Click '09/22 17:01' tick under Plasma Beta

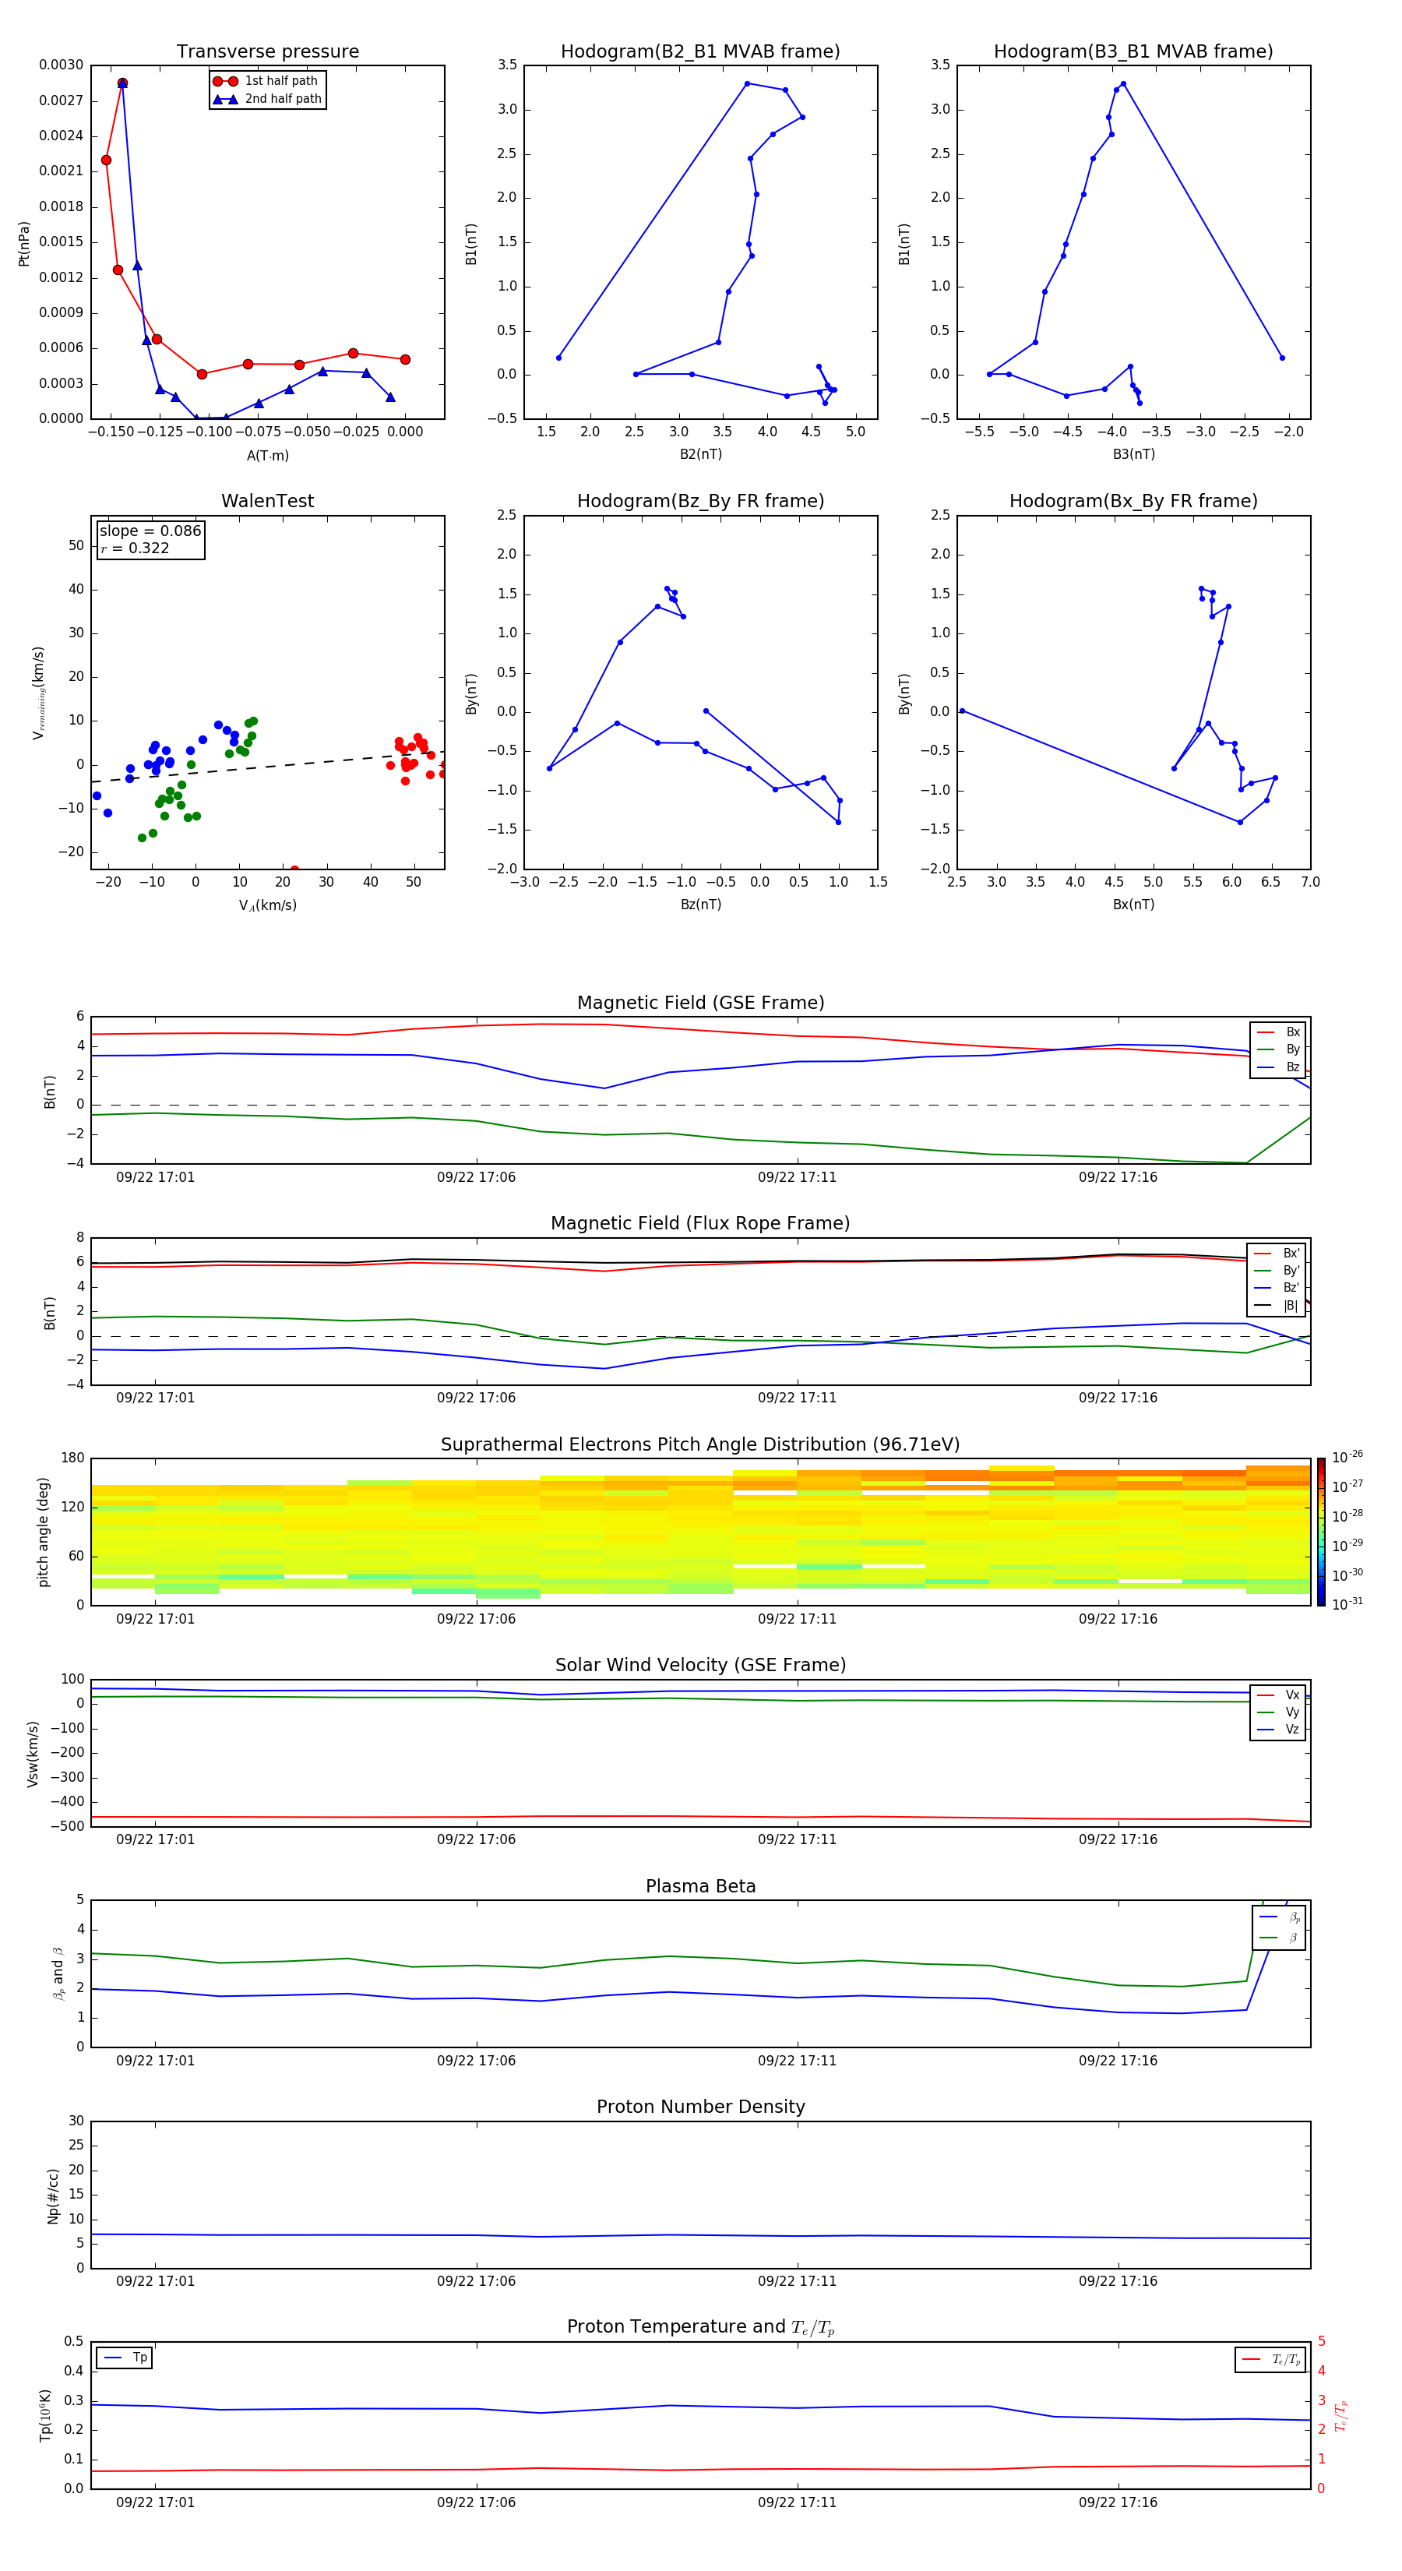click(x=155, y=2061)
